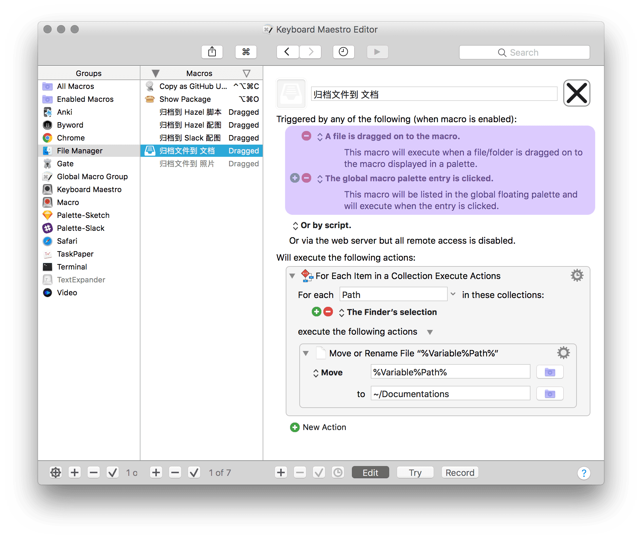Remove the file dragged trigger with minus button
Screen dimensions: 642x539
306,136
